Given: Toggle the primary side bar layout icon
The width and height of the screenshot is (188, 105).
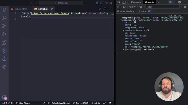Looking at the screenshot, I should tap(98, 3).
